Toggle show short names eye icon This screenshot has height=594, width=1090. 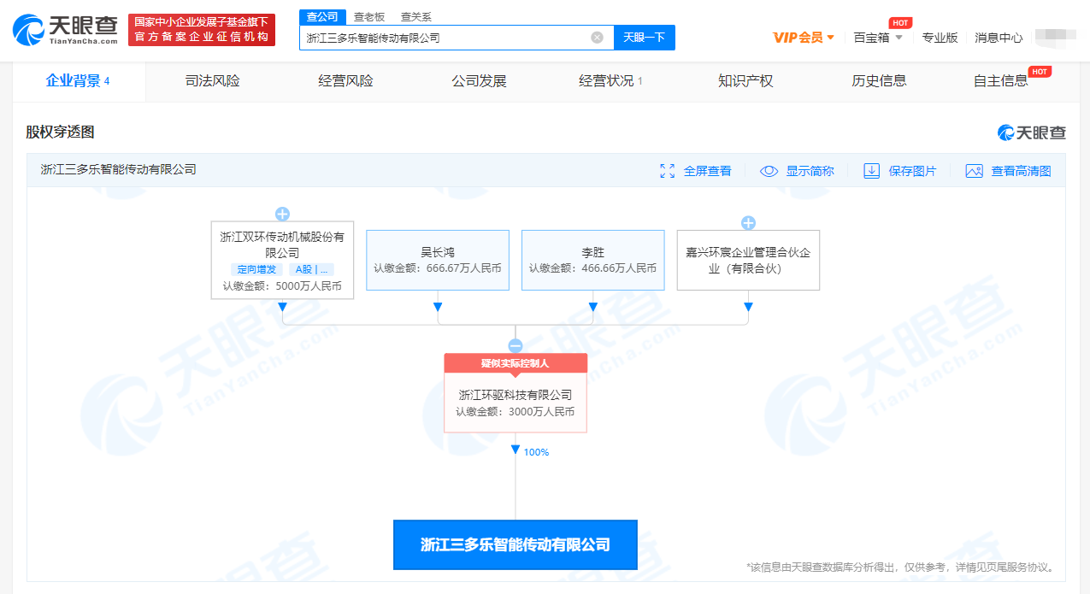tap(769, 171)
